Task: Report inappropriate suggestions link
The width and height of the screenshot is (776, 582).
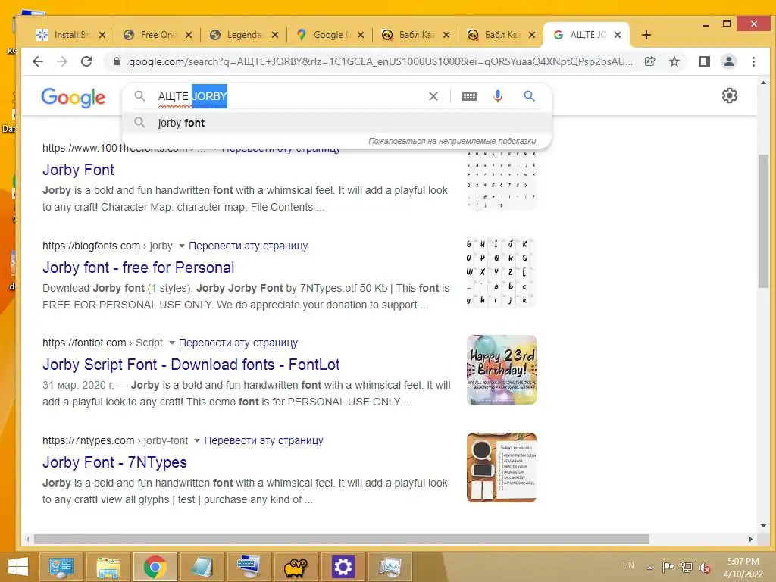Action: point(452,141)
